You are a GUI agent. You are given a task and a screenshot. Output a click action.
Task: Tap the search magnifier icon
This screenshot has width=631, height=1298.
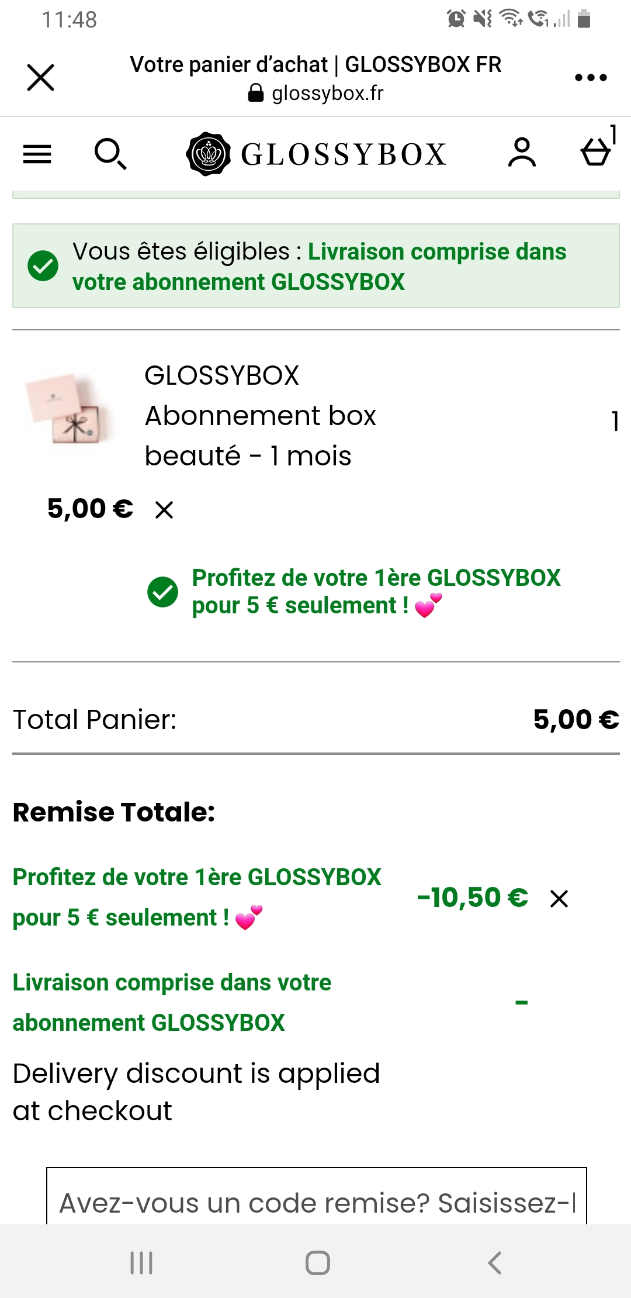point(110,154)
